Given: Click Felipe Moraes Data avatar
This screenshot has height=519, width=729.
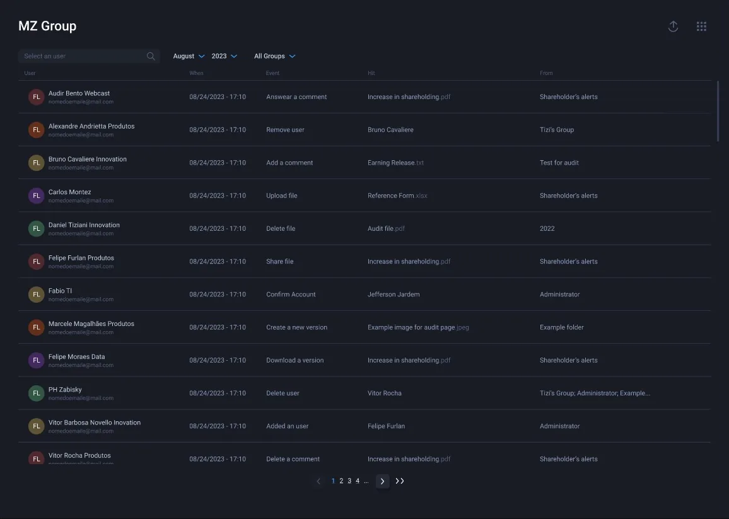Looking at the screenshot, I should pyautogui.click(x=37, y=361).
